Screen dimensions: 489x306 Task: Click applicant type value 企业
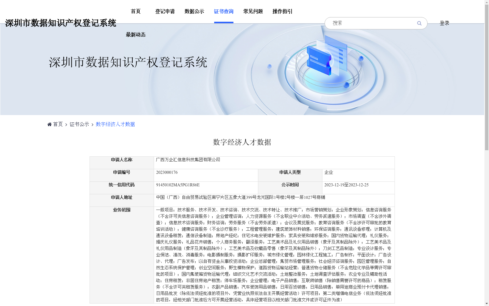coord(329,172)
